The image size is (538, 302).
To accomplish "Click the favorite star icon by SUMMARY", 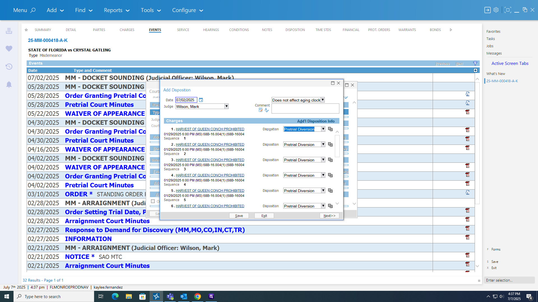I will coord(26,30).
